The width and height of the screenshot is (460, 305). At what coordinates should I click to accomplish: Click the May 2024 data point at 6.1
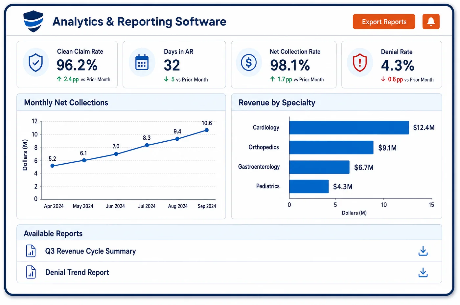84,160
